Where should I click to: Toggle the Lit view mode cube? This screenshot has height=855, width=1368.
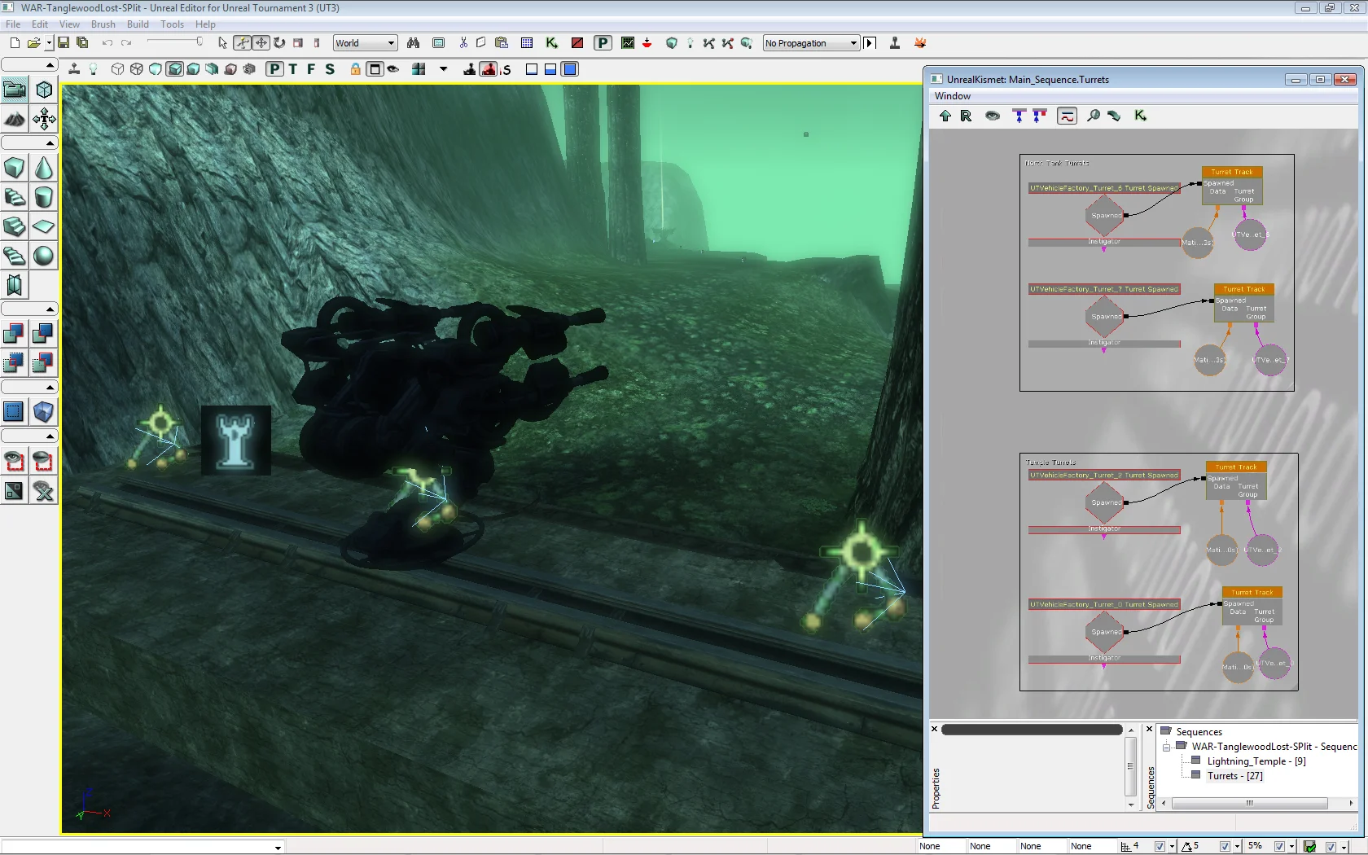174,69
